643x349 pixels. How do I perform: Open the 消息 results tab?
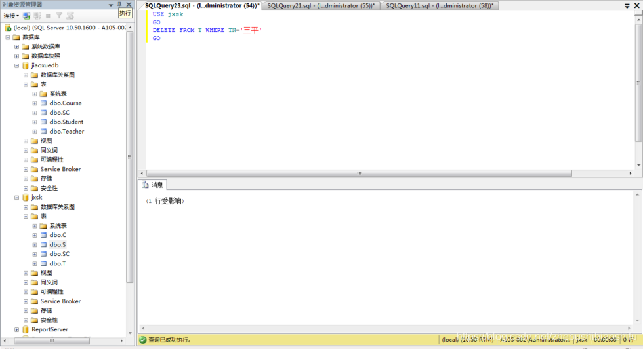[152, 185]
